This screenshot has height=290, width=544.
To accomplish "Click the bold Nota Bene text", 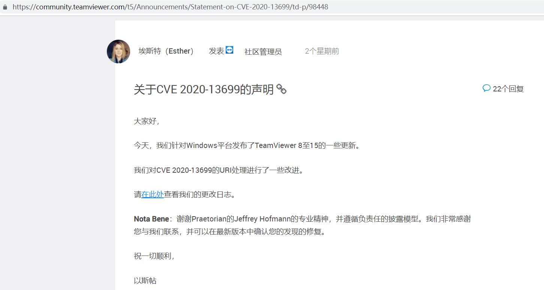I will click(151, 219).
